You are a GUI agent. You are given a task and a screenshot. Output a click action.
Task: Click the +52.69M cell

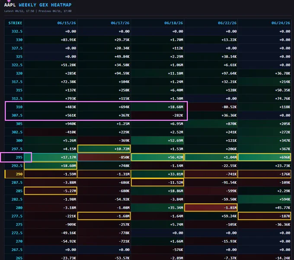click(157, 141)
